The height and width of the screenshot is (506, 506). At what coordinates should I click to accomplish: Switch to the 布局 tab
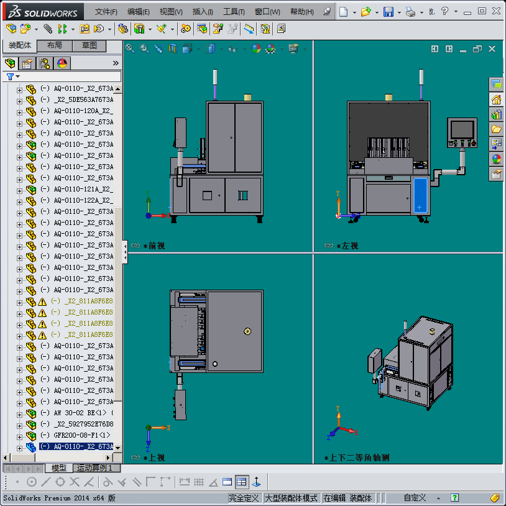[54, 45]
